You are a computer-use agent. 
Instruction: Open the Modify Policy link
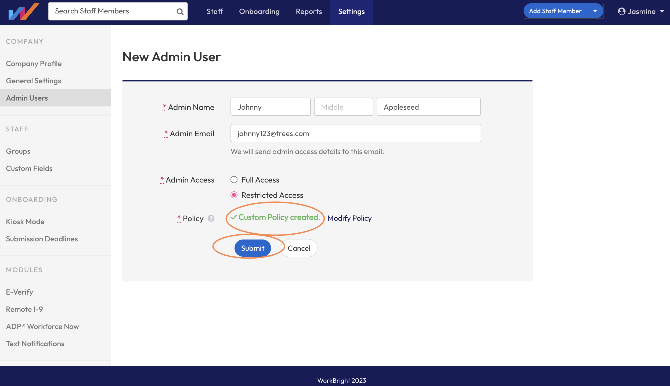(350, 218)
